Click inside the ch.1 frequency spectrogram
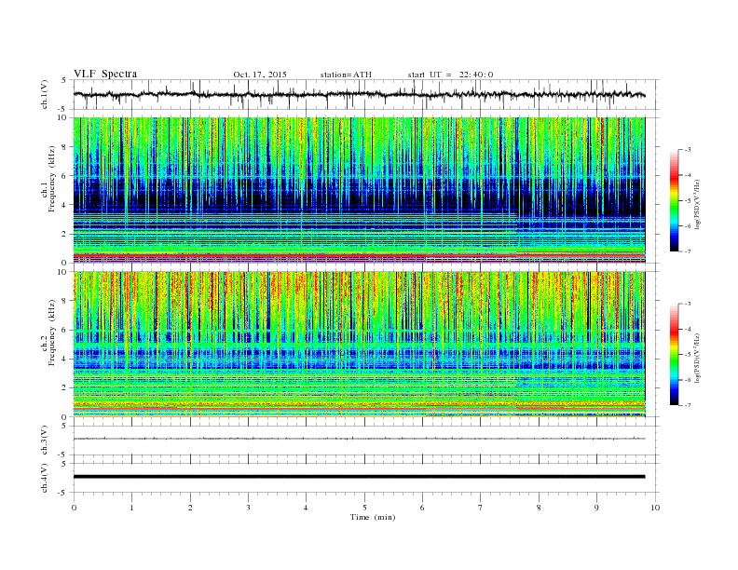 (359, 190)
